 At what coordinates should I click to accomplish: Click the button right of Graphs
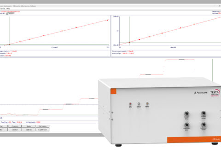tap(43, 126)
